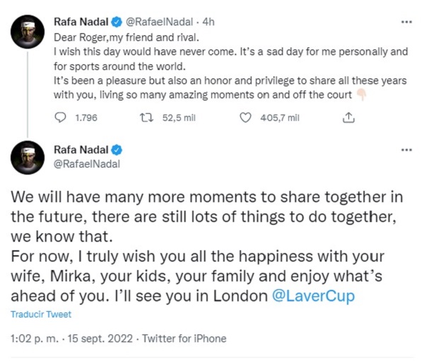
Task: Click the Rafa Nadal name on second tweet
Action: tap(81, 150)
